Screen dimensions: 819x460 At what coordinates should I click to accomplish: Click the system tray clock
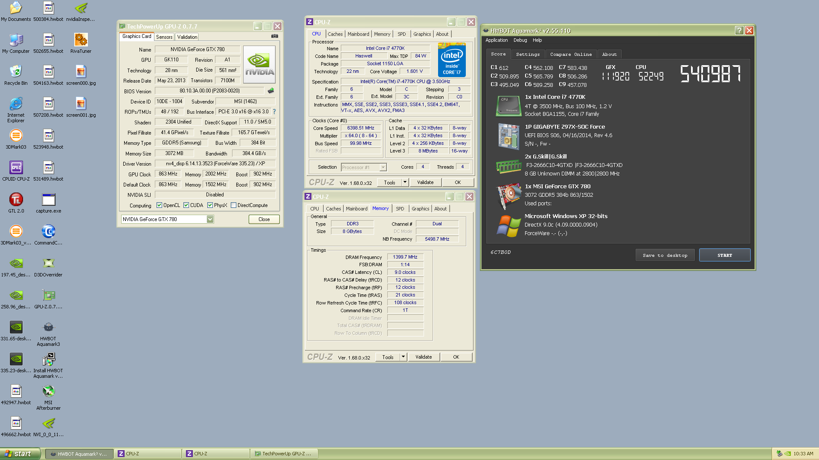[803, 454]
